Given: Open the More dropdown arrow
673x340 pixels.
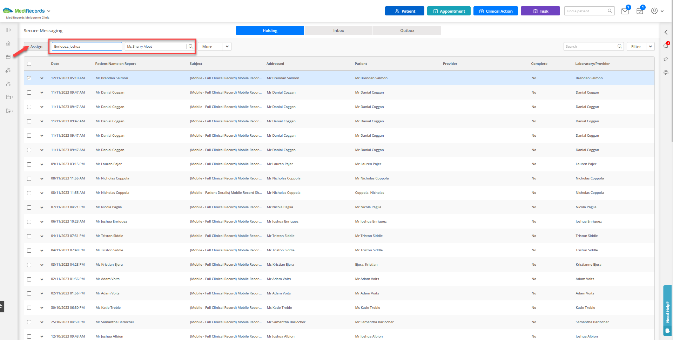Looking at the screenshot, I should (x=227, y=46).
